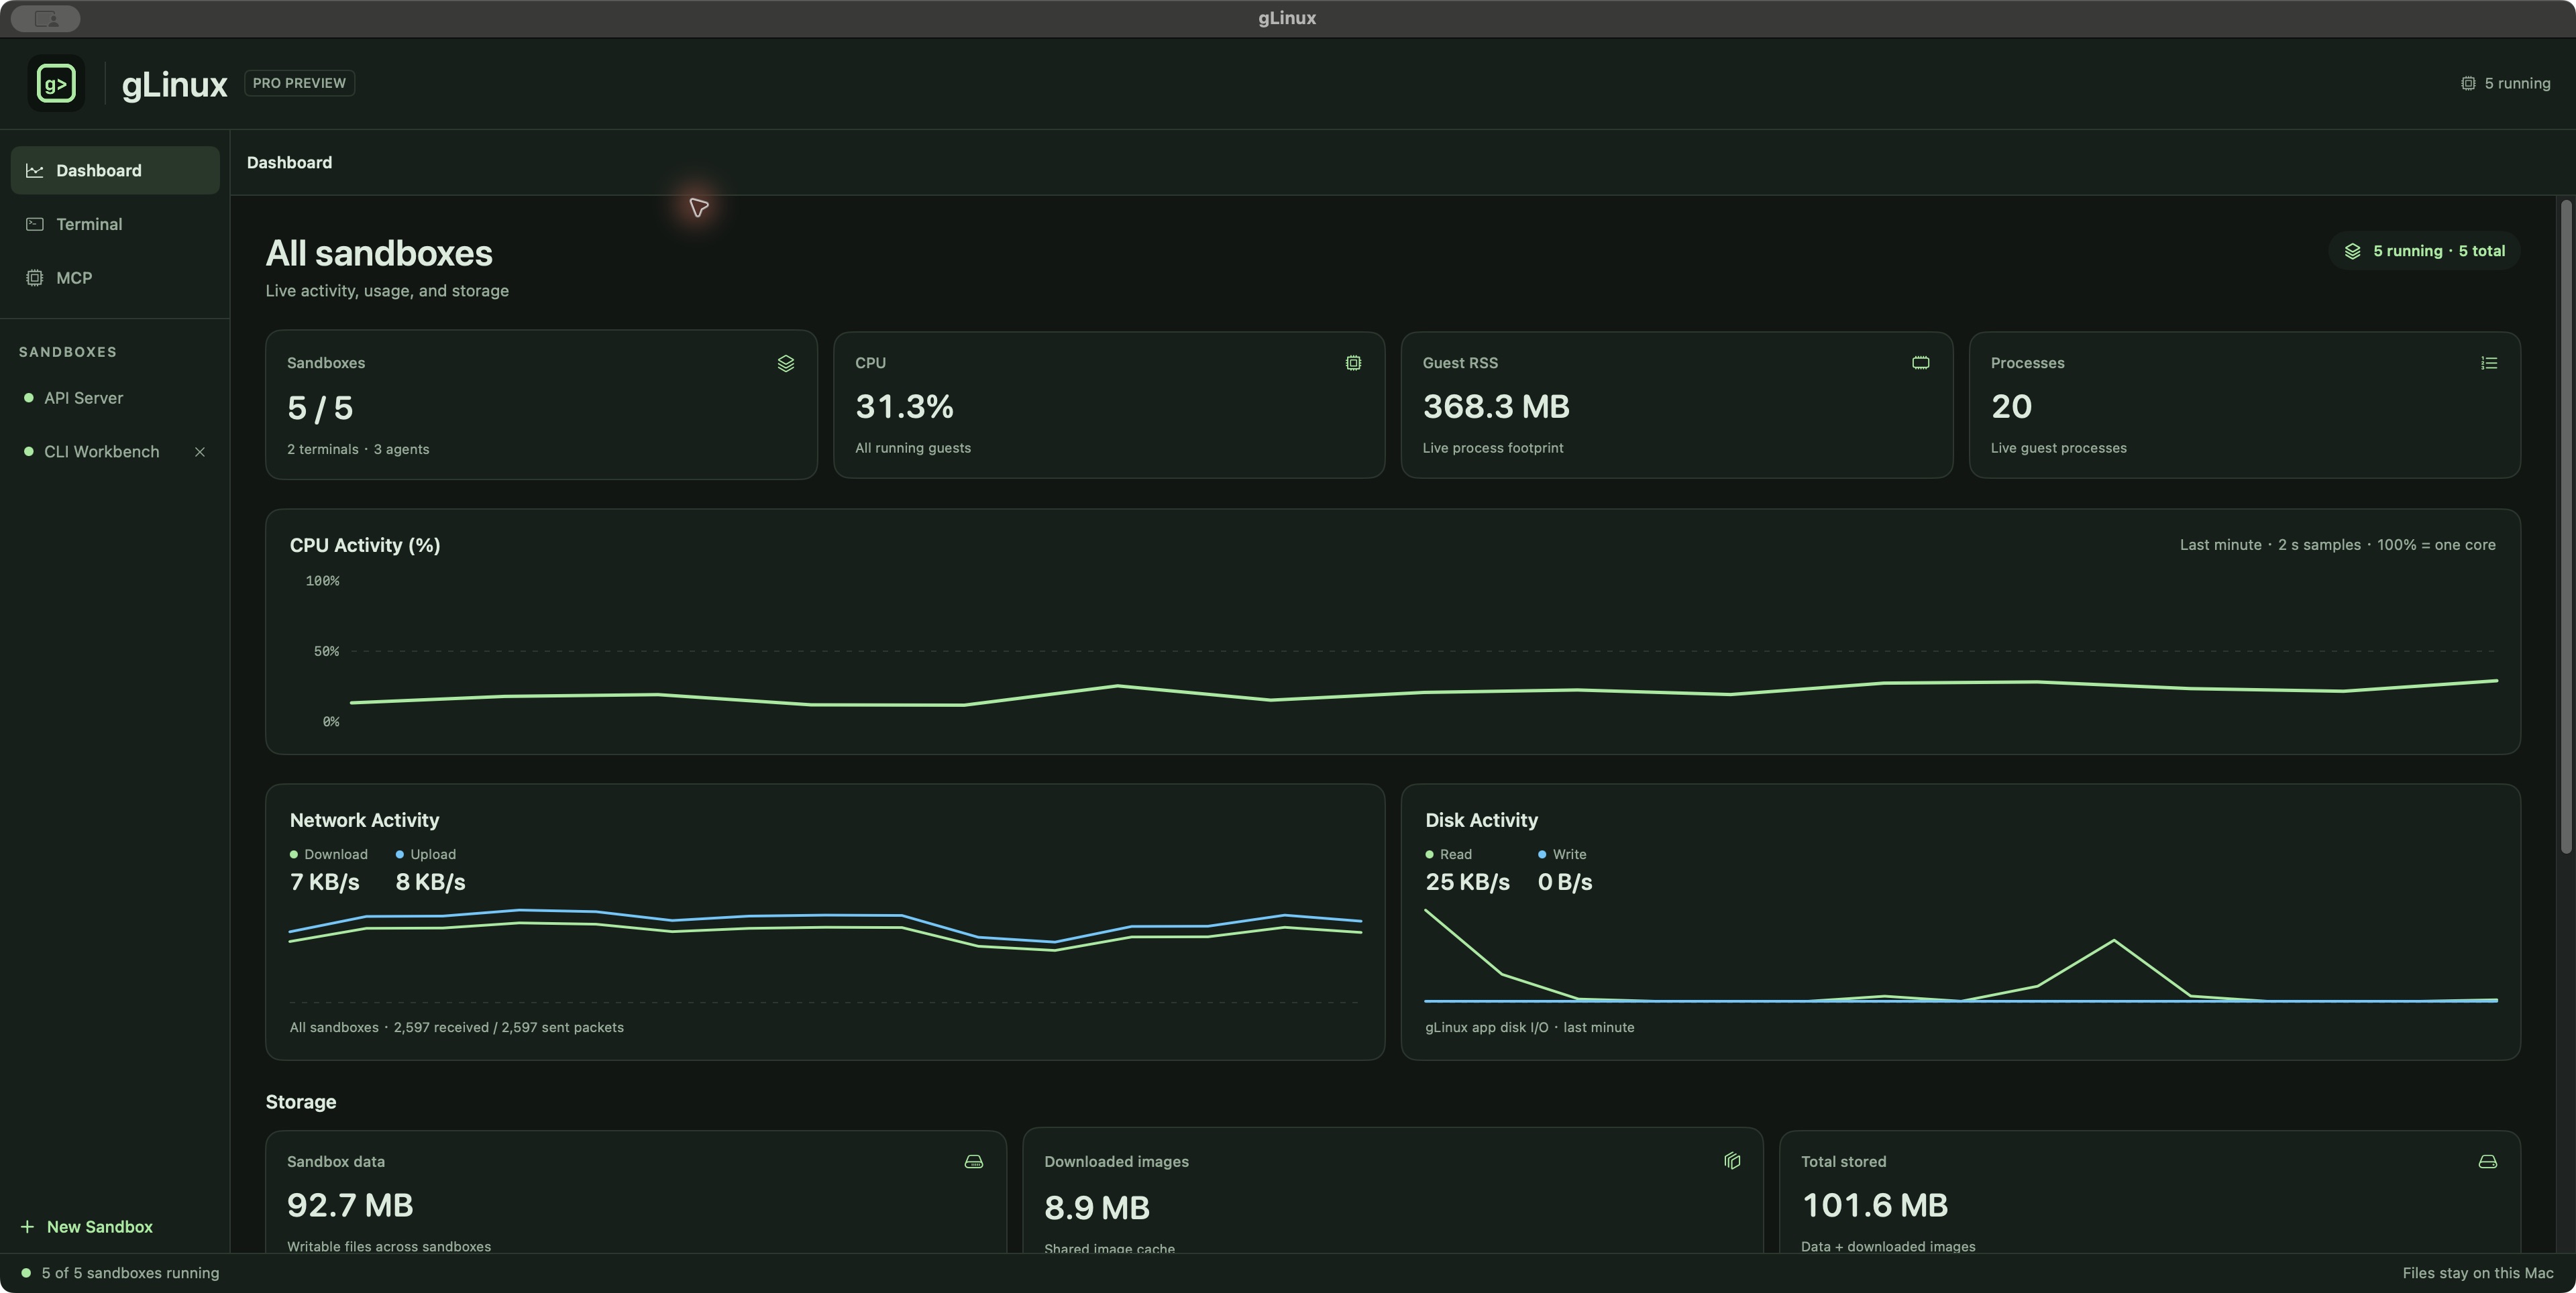Click the Sandboxes card layers icon
Screen dimensions: 2576x1293
coord(786,363)
